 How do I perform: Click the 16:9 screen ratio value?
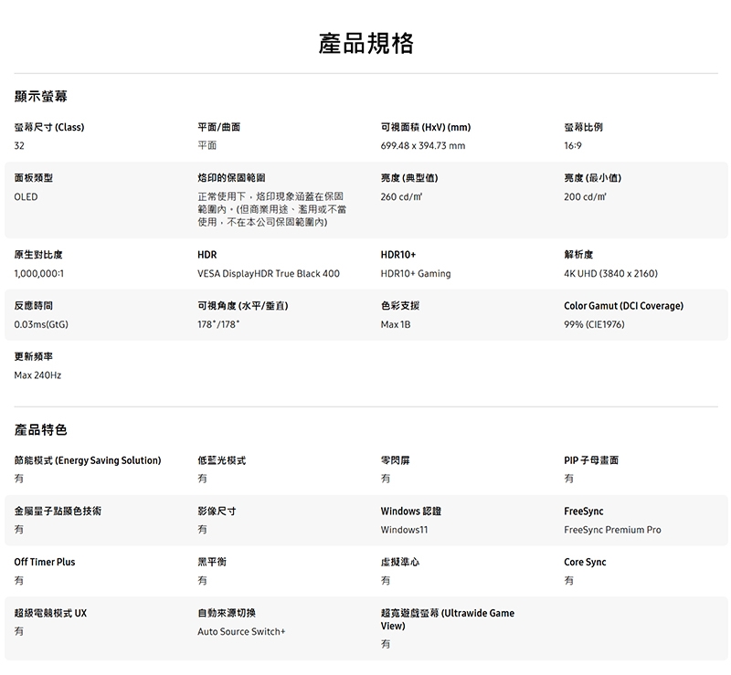[x=573, y=146]
